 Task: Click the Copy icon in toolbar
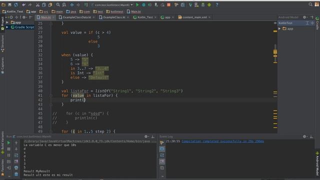(44, 4)
